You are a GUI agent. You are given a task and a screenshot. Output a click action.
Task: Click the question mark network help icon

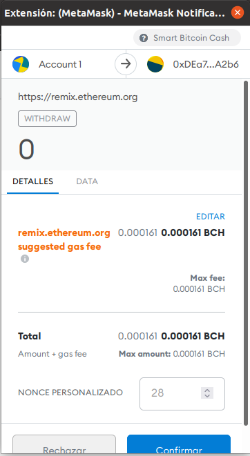(144, 38)
